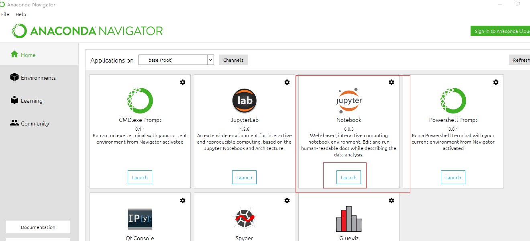Screen dimensions: 530x241
Task: Launch Jupyter Notebook
Action: click(349, 177)
